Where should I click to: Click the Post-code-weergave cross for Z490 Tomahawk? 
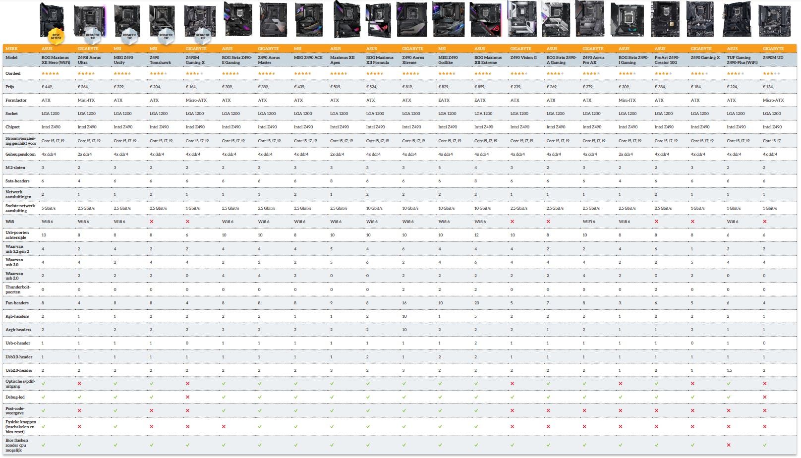(x=152, y=410)
